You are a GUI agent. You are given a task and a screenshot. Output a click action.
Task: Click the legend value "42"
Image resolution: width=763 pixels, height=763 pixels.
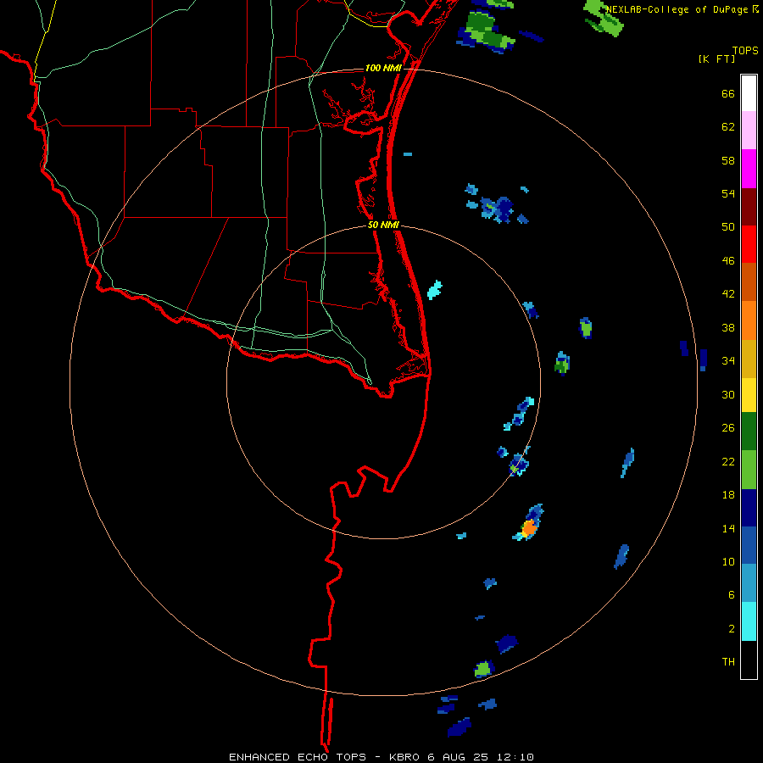[x=728, y=294]
